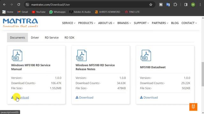Bookmark this page with the star icon
The height and width of the screenshot is (114, 204).
tap(151, 5)
